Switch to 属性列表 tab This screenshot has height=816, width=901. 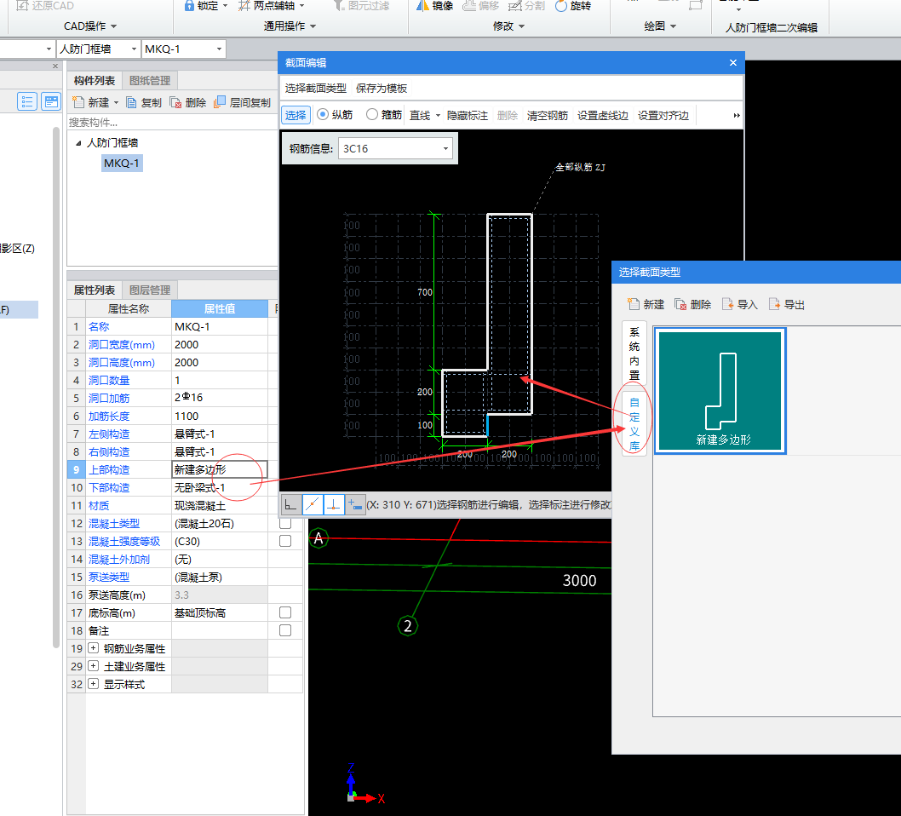(x=95, y=290)
